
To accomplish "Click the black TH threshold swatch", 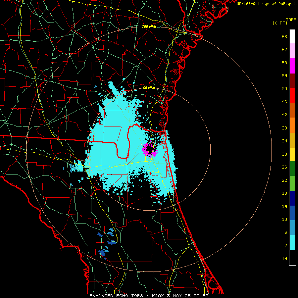I will [292, 258].
